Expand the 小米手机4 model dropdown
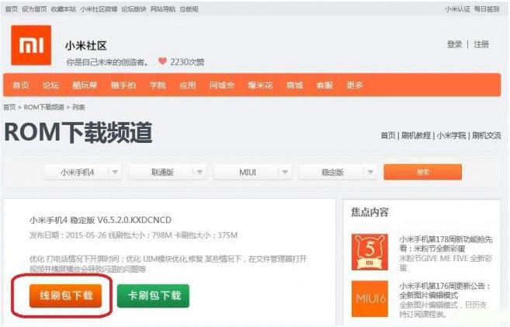510x327 pixels. [x=82, y=172]
